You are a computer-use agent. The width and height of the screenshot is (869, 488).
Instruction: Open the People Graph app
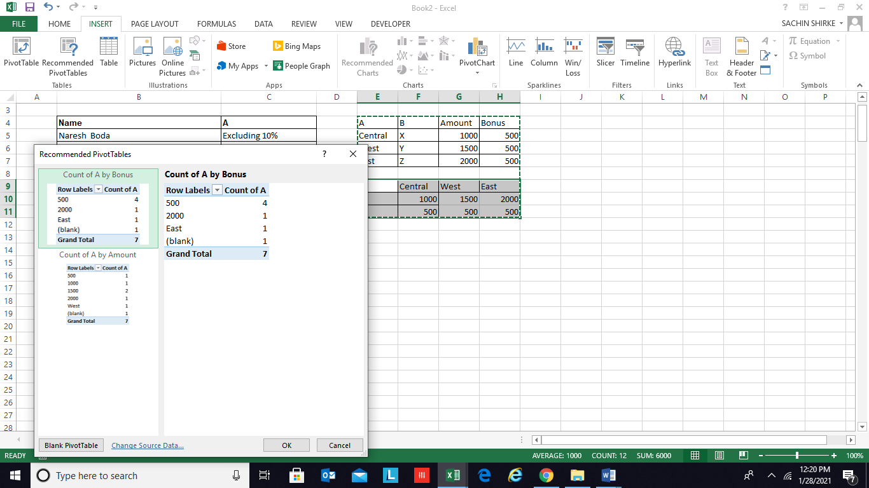tap(302, 65)
